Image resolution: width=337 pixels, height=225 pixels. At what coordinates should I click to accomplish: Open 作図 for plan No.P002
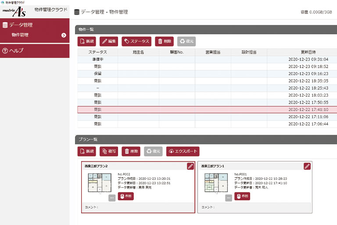coord(126,196)
